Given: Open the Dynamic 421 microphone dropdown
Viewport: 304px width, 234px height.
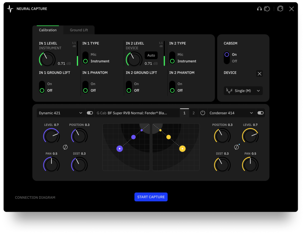Looking at the screenshot, I should [x=61, y=113].
